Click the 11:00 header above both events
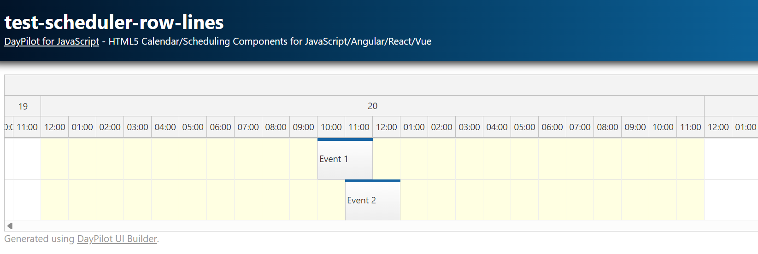758x254 pixels. tap(358, 127)
